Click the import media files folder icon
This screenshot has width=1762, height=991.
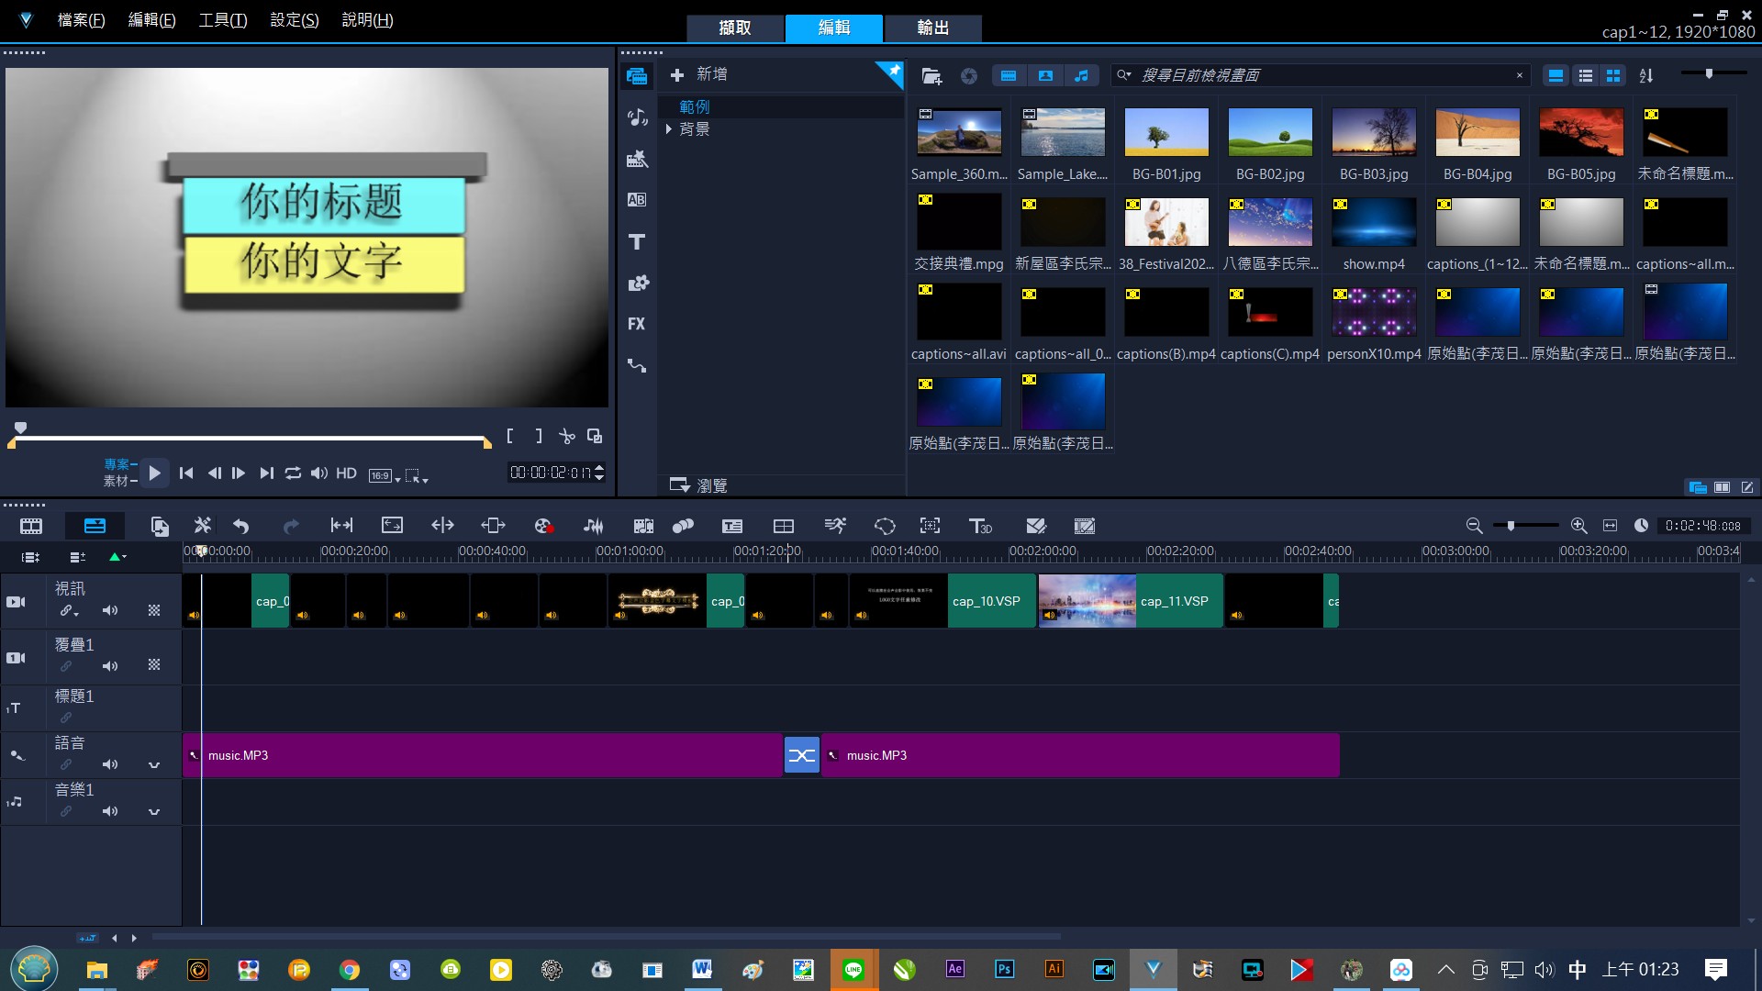pyautogui.click(x=931, y=75)
